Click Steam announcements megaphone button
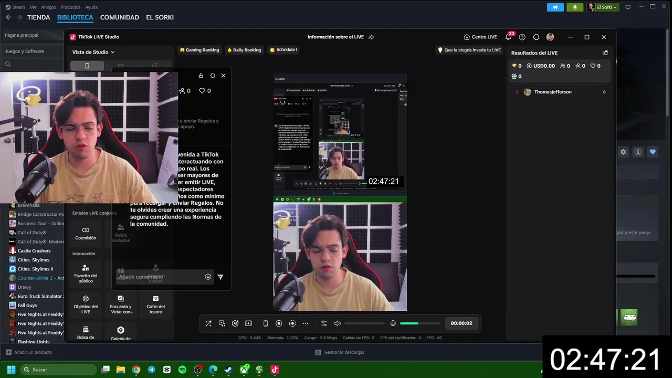The image size is (672, 378). 555,7
